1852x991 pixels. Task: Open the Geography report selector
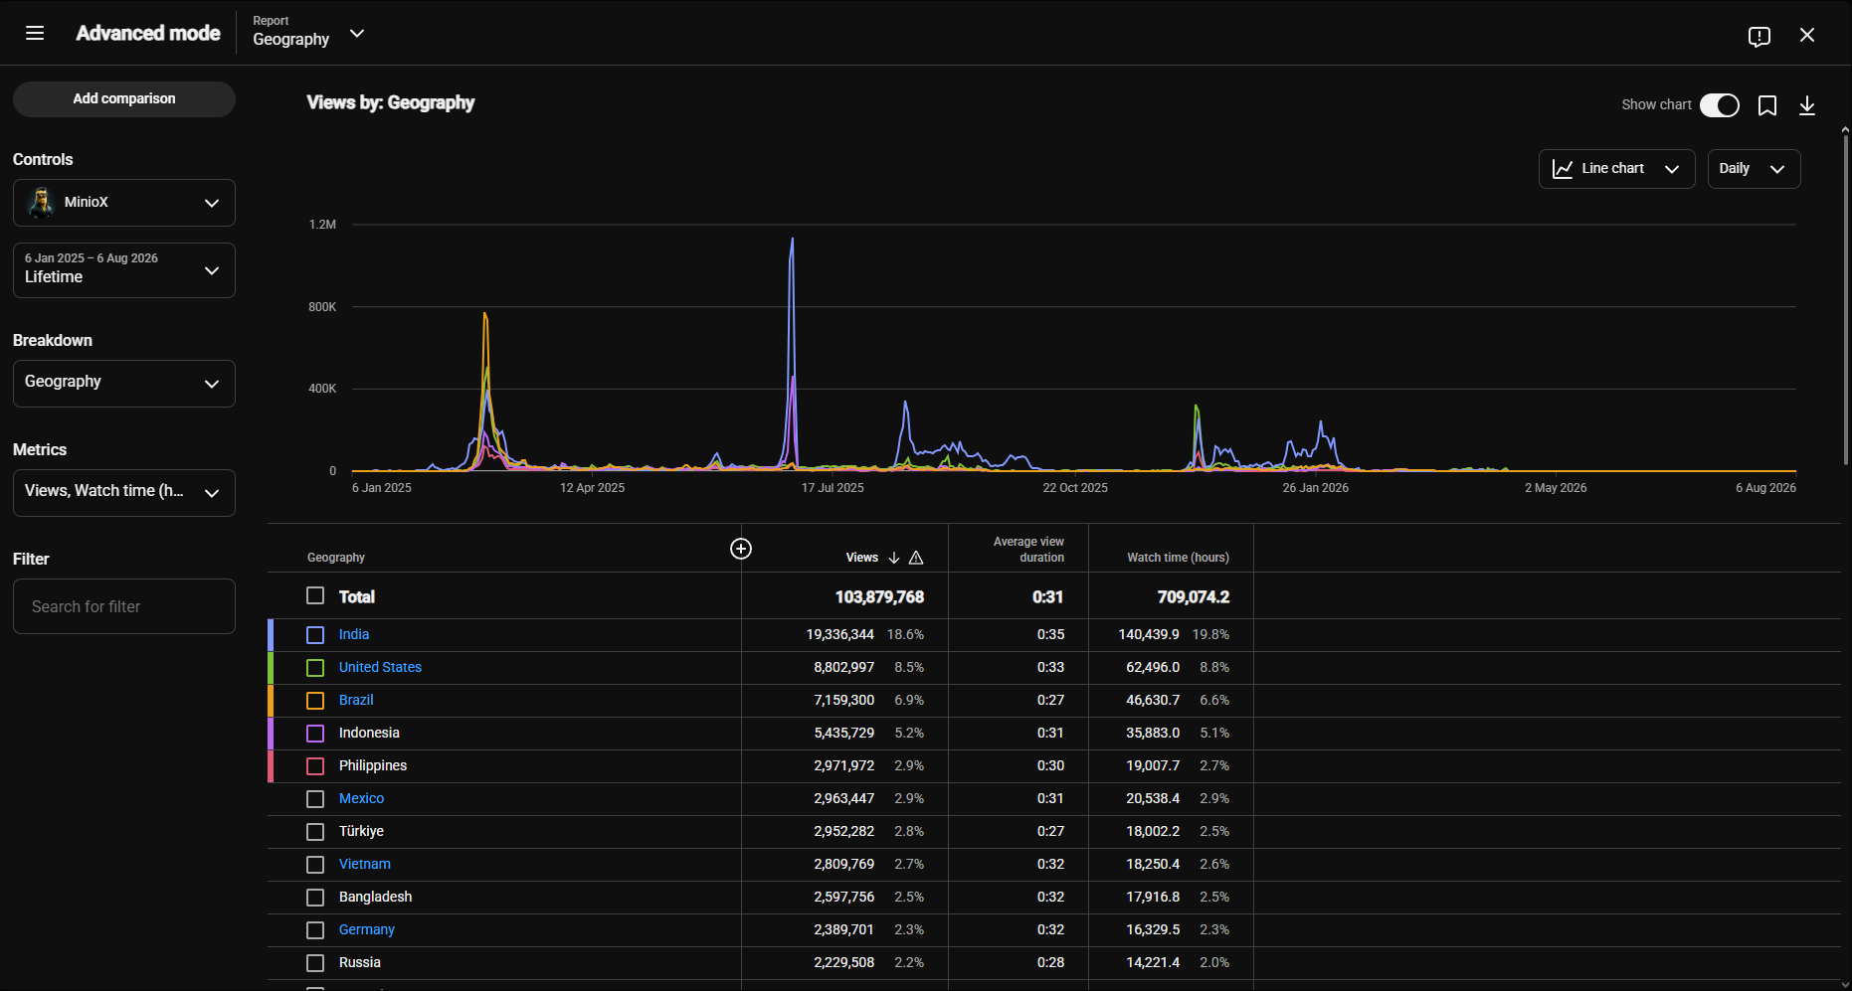308,33
